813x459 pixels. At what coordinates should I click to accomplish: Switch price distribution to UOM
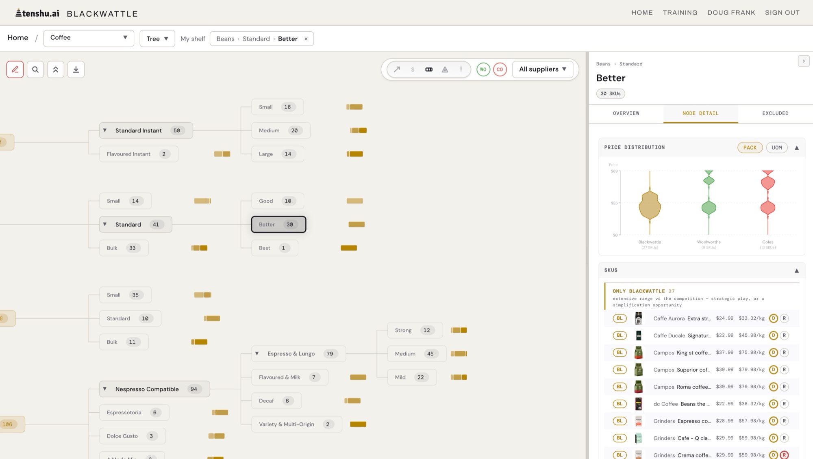click(x=777, y=147)
